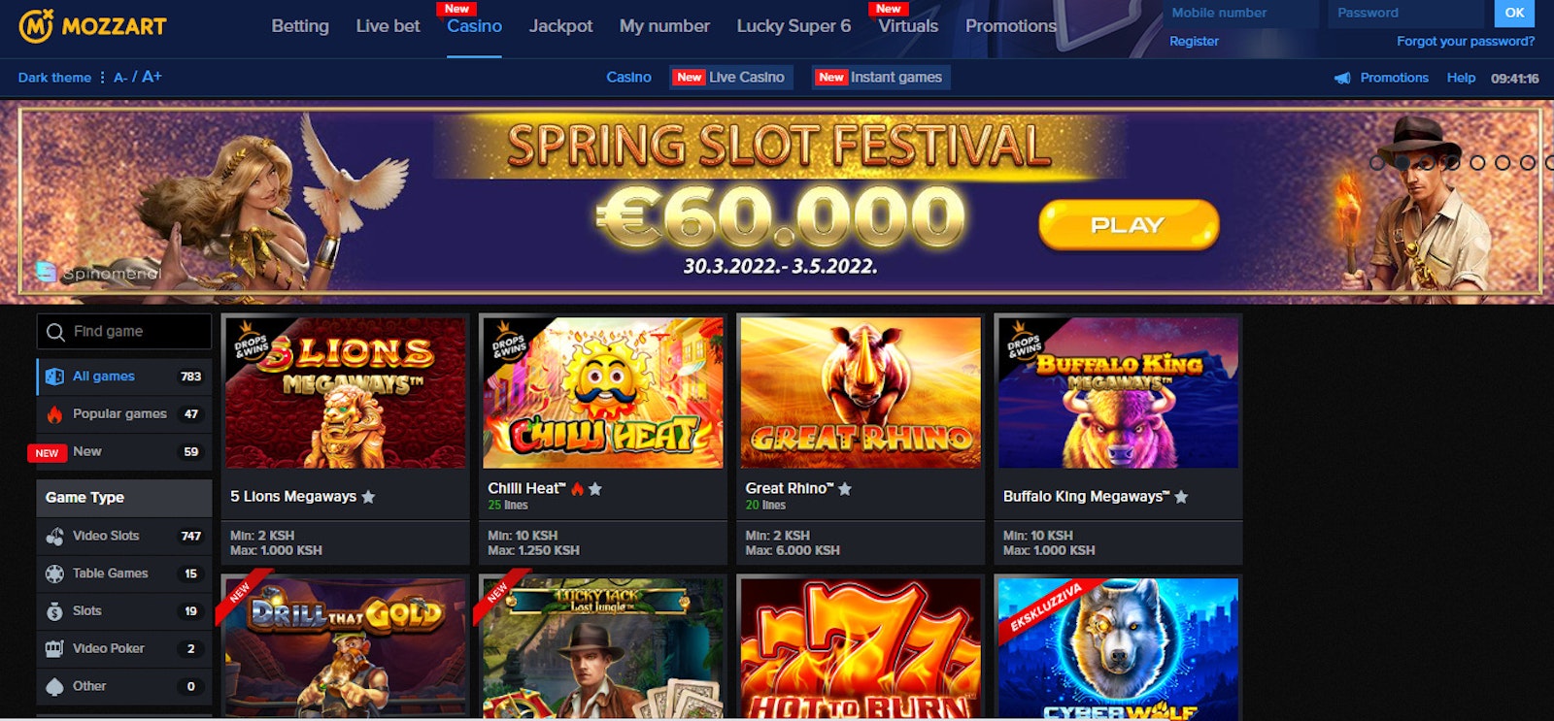
Task: Toggle favorite star for Great Rhino
Action: (x=845, y=489)
